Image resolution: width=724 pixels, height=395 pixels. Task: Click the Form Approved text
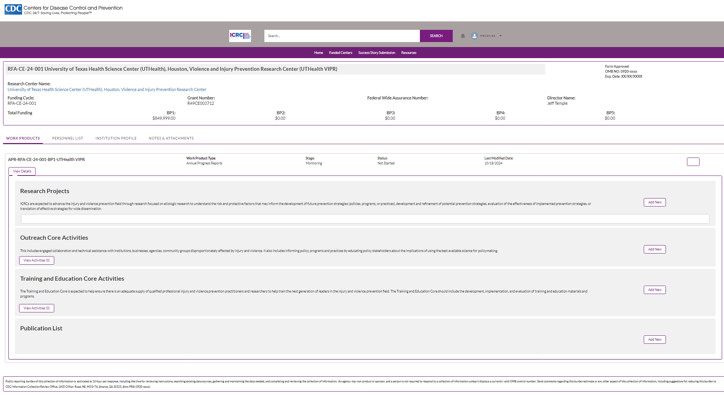[x=617, y=67]
